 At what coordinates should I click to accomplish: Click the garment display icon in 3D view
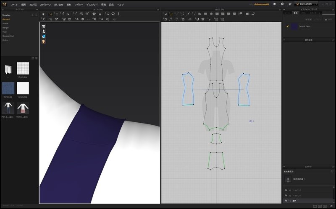coord(44,26)
